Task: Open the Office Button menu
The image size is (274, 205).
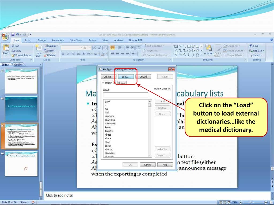Action: 5,37
